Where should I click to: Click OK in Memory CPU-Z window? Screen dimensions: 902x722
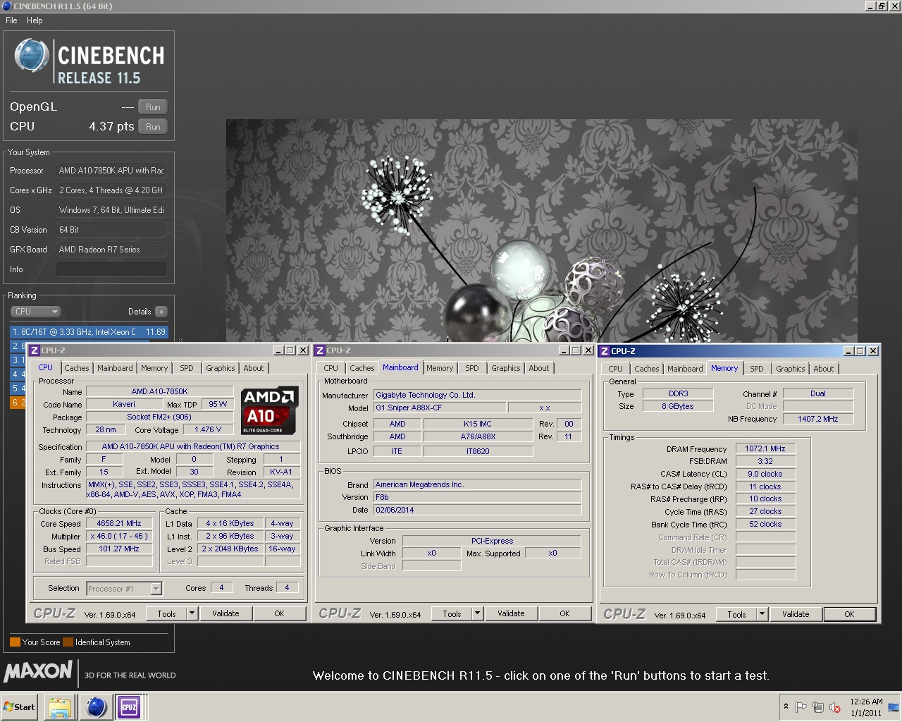coord(849,614)
